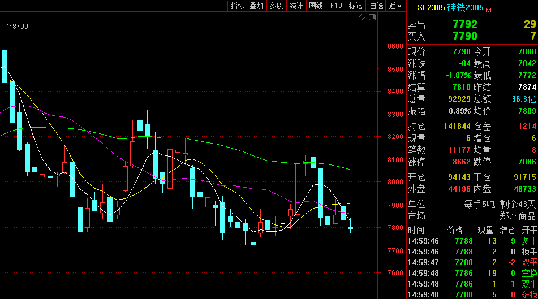
Task: Open the 指标 indicators menu
Action: (237, 6)
